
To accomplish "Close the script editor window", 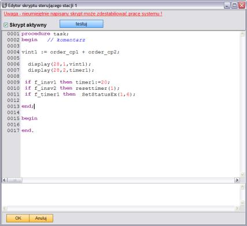I will click(242, 5).
